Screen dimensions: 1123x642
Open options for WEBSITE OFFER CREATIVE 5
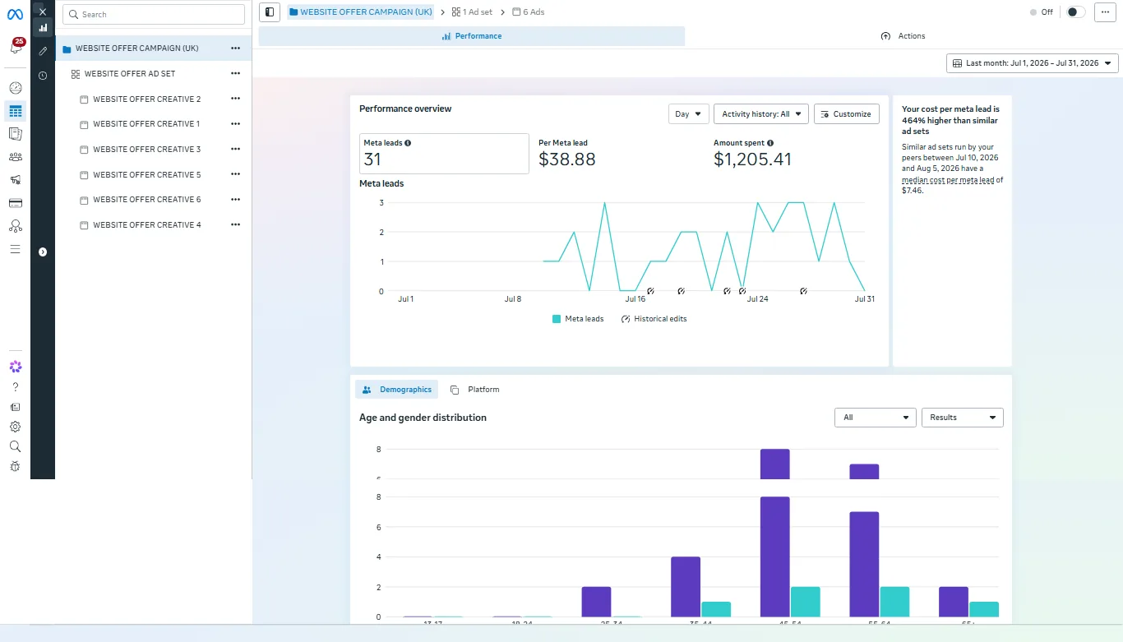235,174
